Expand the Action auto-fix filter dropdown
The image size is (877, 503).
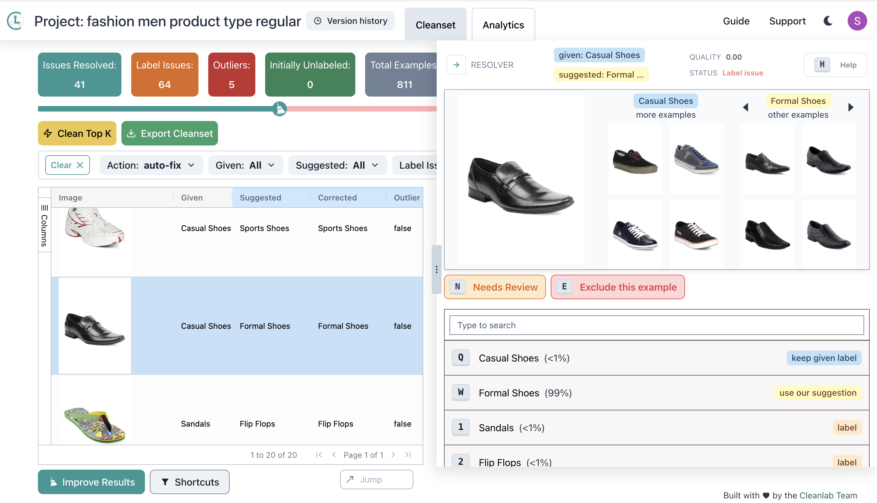(151, 165)
